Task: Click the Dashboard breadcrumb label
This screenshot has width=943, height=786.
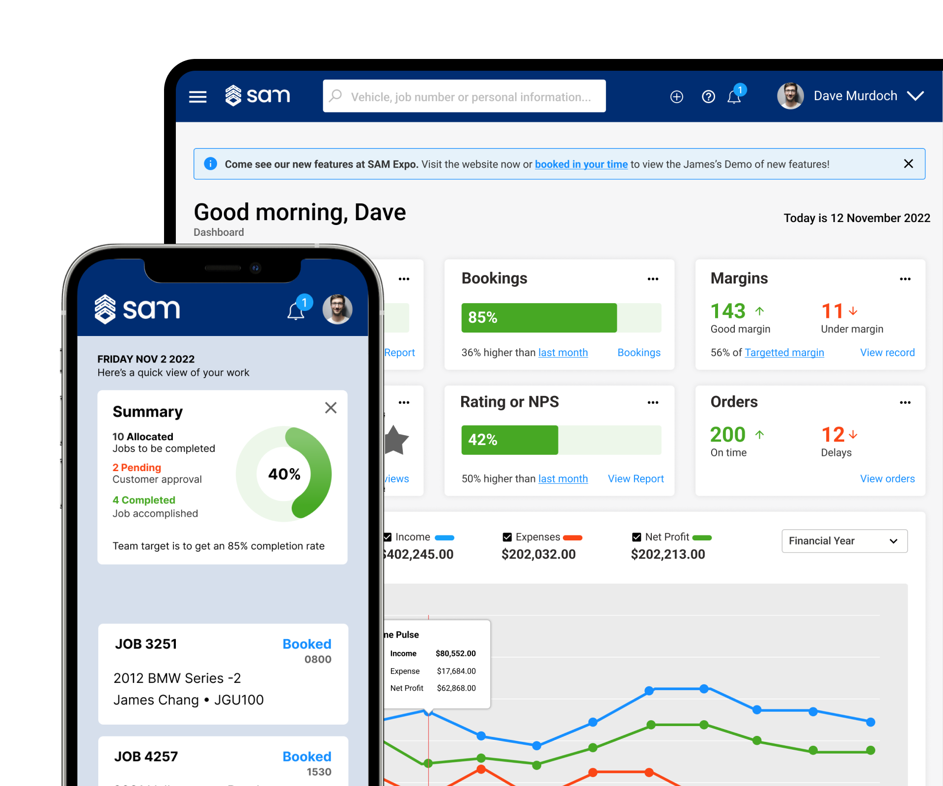Action: (219, 232)
